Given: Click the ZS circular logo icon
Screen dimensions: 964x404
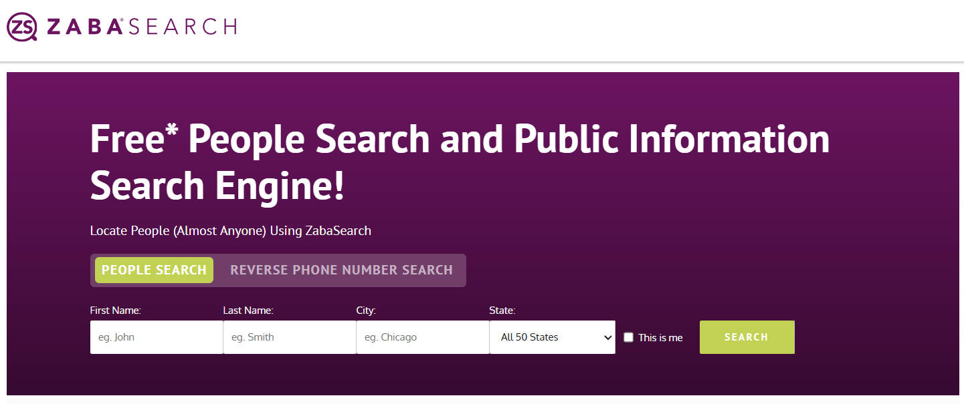Looking at the screenshot, I should click(22, 27).
